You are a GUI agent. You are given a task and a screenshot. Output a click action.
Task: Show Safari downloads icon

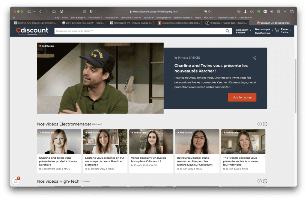239,11
